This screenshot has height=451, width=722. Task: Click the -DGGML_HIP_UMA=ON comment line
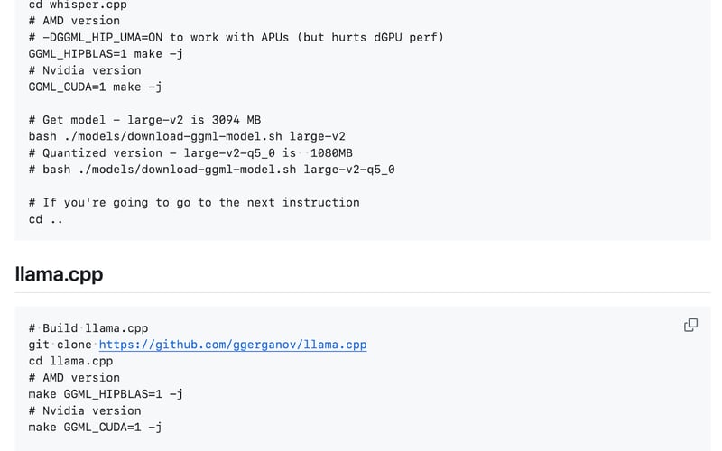(x=236, y=37)
